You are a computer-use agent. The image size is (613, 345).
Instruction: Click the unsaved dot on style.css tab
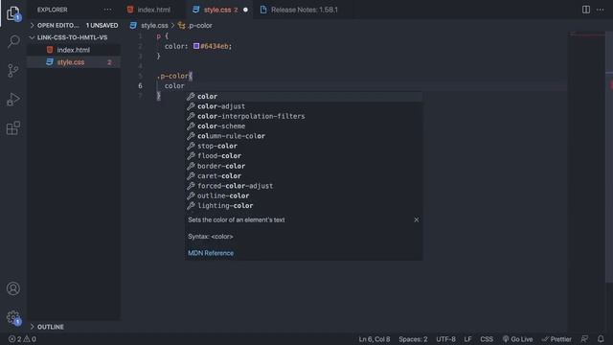pyautogui.click(x=245, y=10)
